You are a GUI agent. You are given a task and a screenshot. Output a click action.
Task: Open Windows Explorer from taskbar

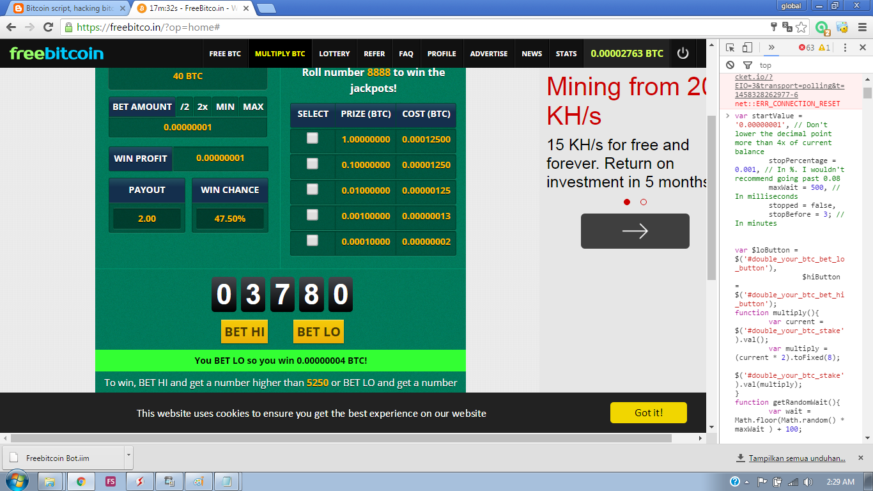(50, 481)
